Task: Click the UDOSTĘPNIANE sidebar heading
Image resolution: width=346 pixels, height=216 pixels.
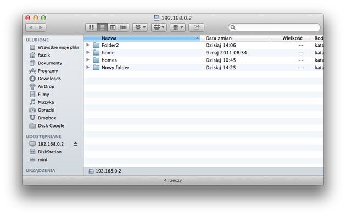Action: tap(43, 136)
